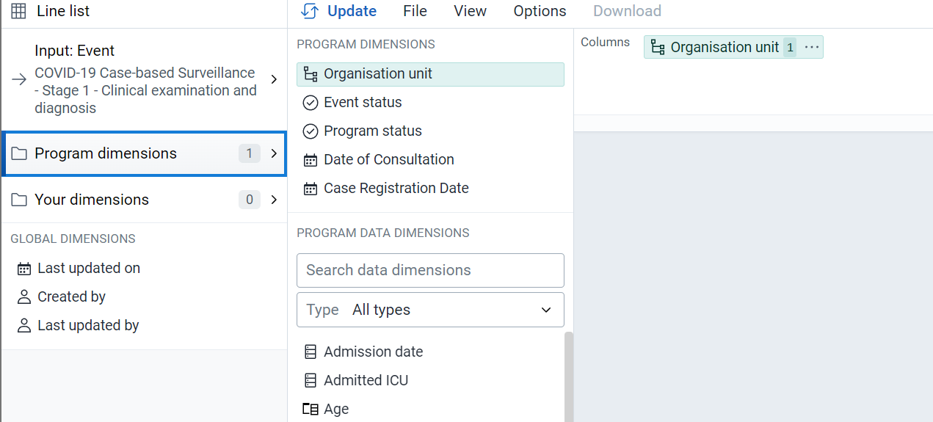This screenshot has height=422, width=933.
Task: Click the Line list table icon
Action: [x=18, y=11]
